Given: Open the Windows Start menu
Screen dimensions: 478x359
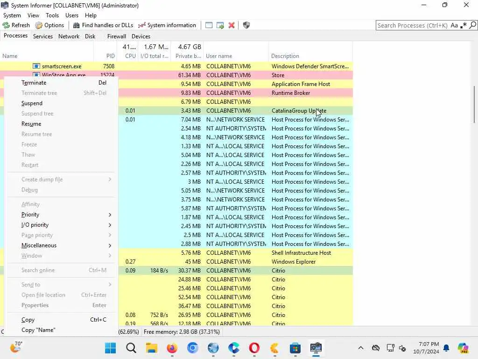Looking at the screenshot, I should [110, 348].
